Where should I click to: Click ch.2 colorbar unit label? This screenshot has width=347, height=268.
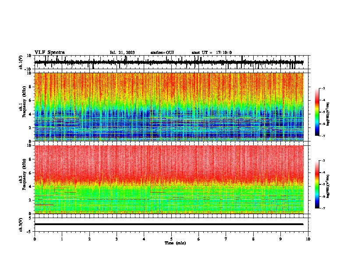(328, 186)
